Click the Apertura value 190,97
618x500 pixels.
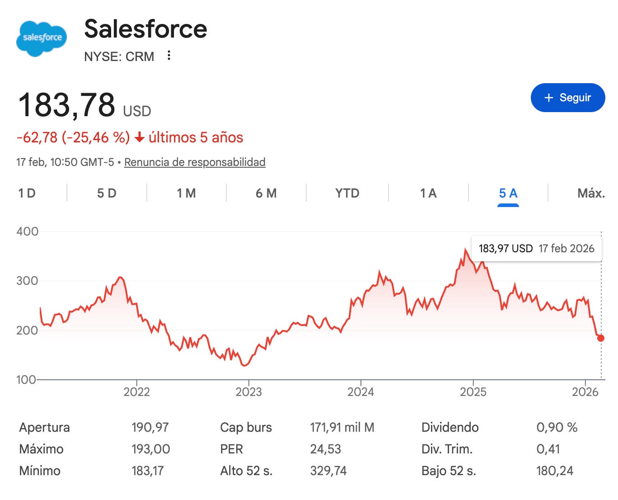[x=150, y=427]
